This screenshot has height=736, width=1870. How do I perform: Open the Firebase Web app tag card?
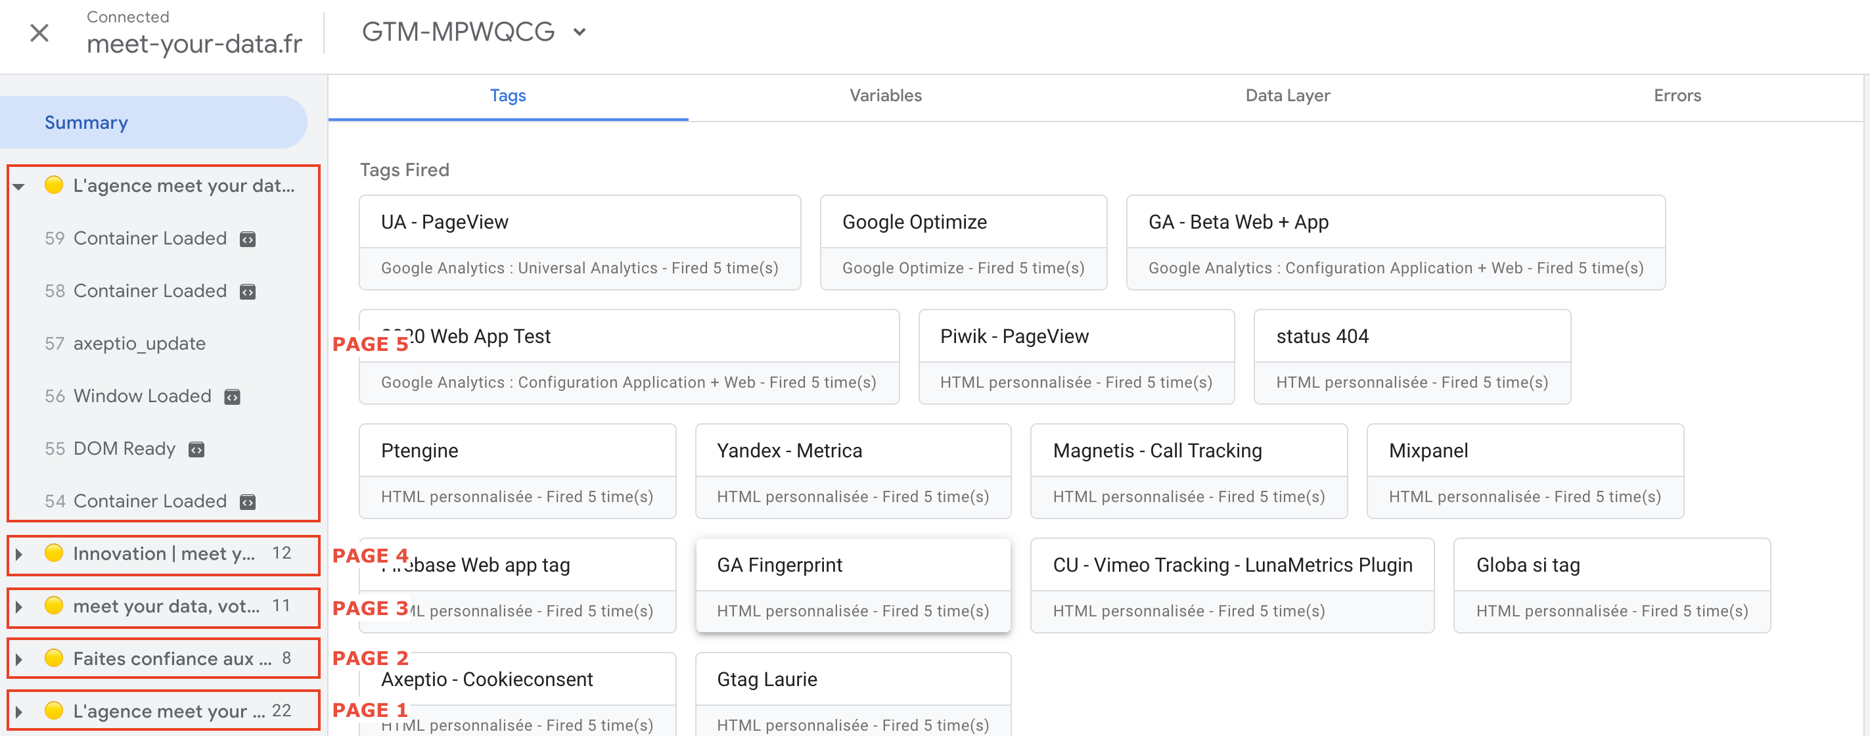point(517,586)
